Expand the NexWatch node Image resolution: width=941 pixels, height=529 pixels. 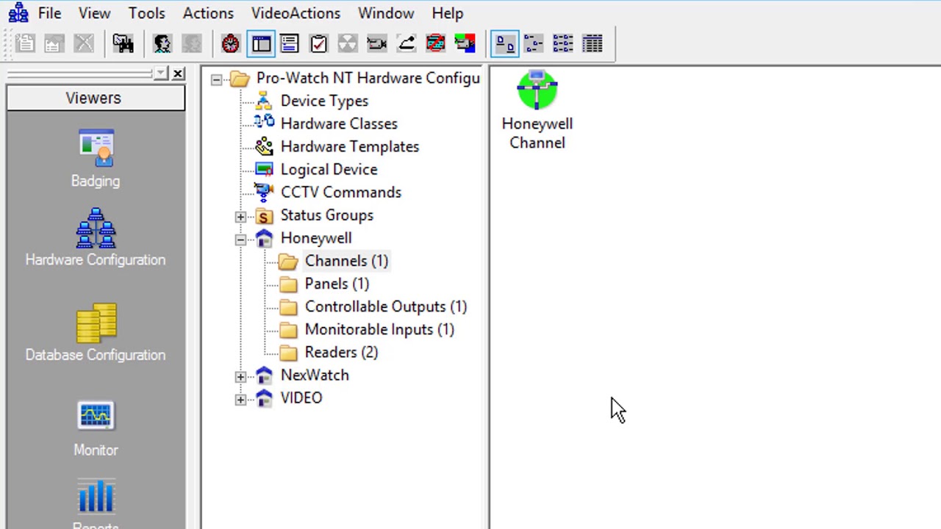pos(240,377)
